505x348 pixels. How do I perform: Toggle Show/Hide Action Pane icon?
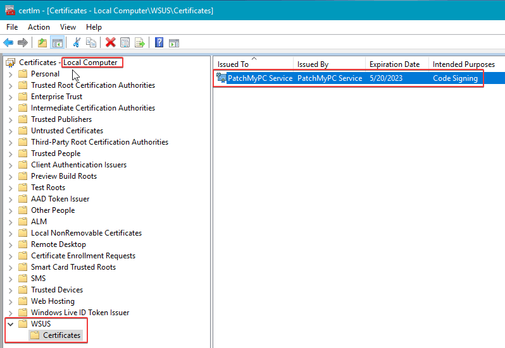point(174,43)
